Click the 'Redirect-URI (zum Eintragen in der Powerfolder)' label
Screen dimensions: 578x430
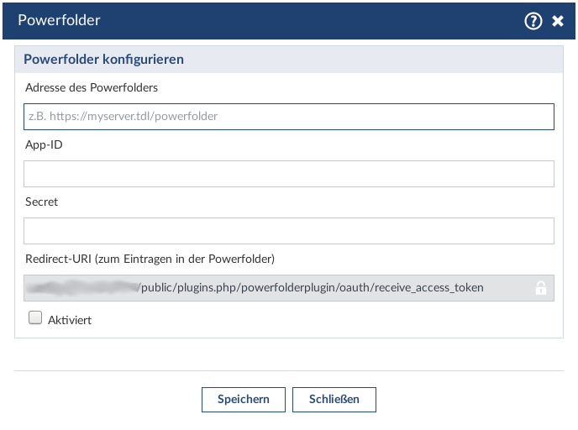[150, 259]
